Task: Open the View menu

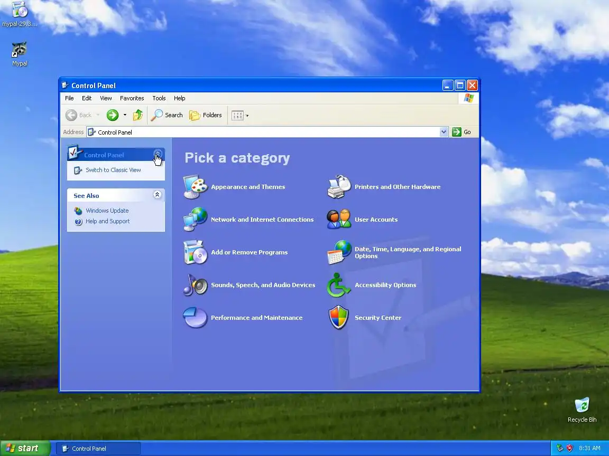Action: pyautogui.click(x=106, y=98)
